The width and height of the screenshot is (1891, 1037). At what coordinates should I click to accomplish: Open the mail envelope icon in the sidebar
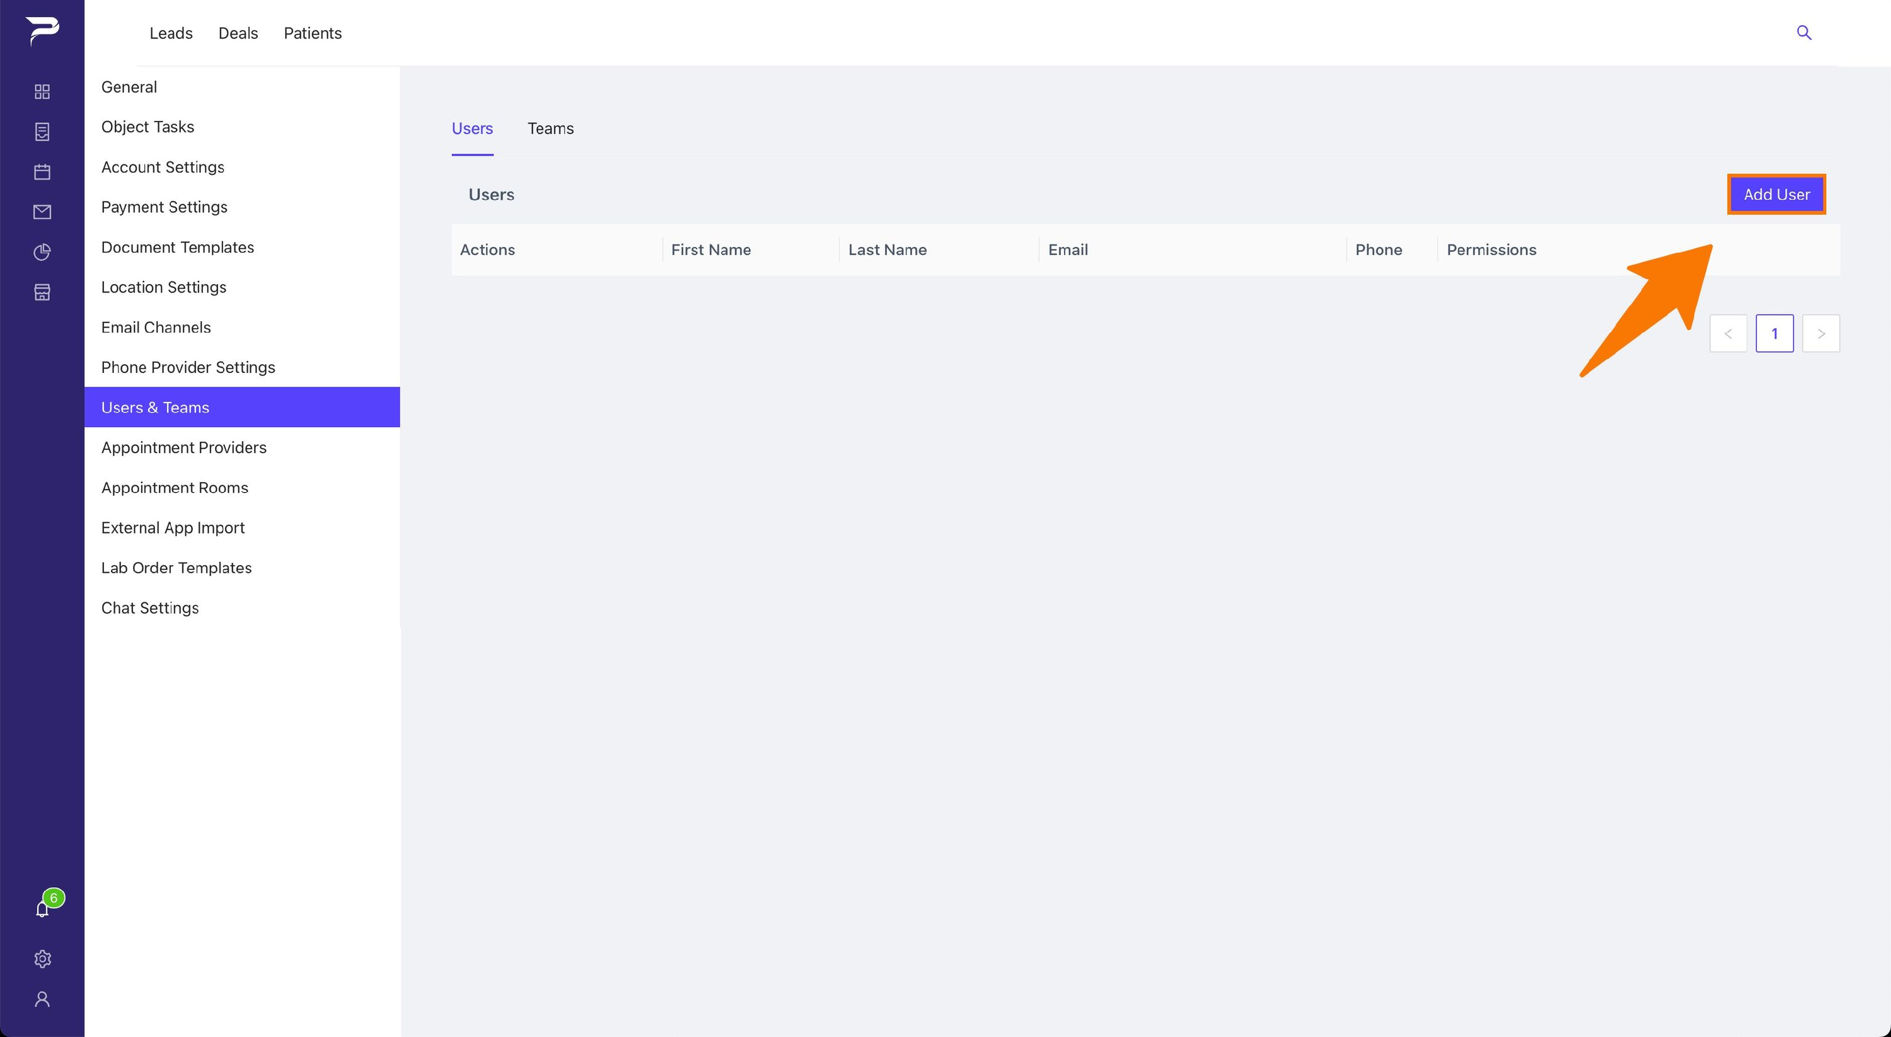42,212
